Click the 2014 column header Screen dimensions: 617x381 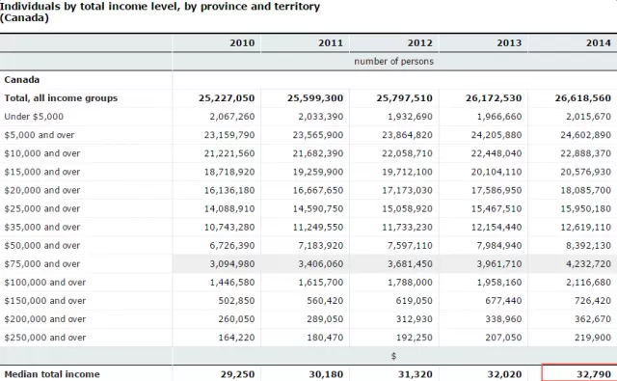[x=599, y=42]
